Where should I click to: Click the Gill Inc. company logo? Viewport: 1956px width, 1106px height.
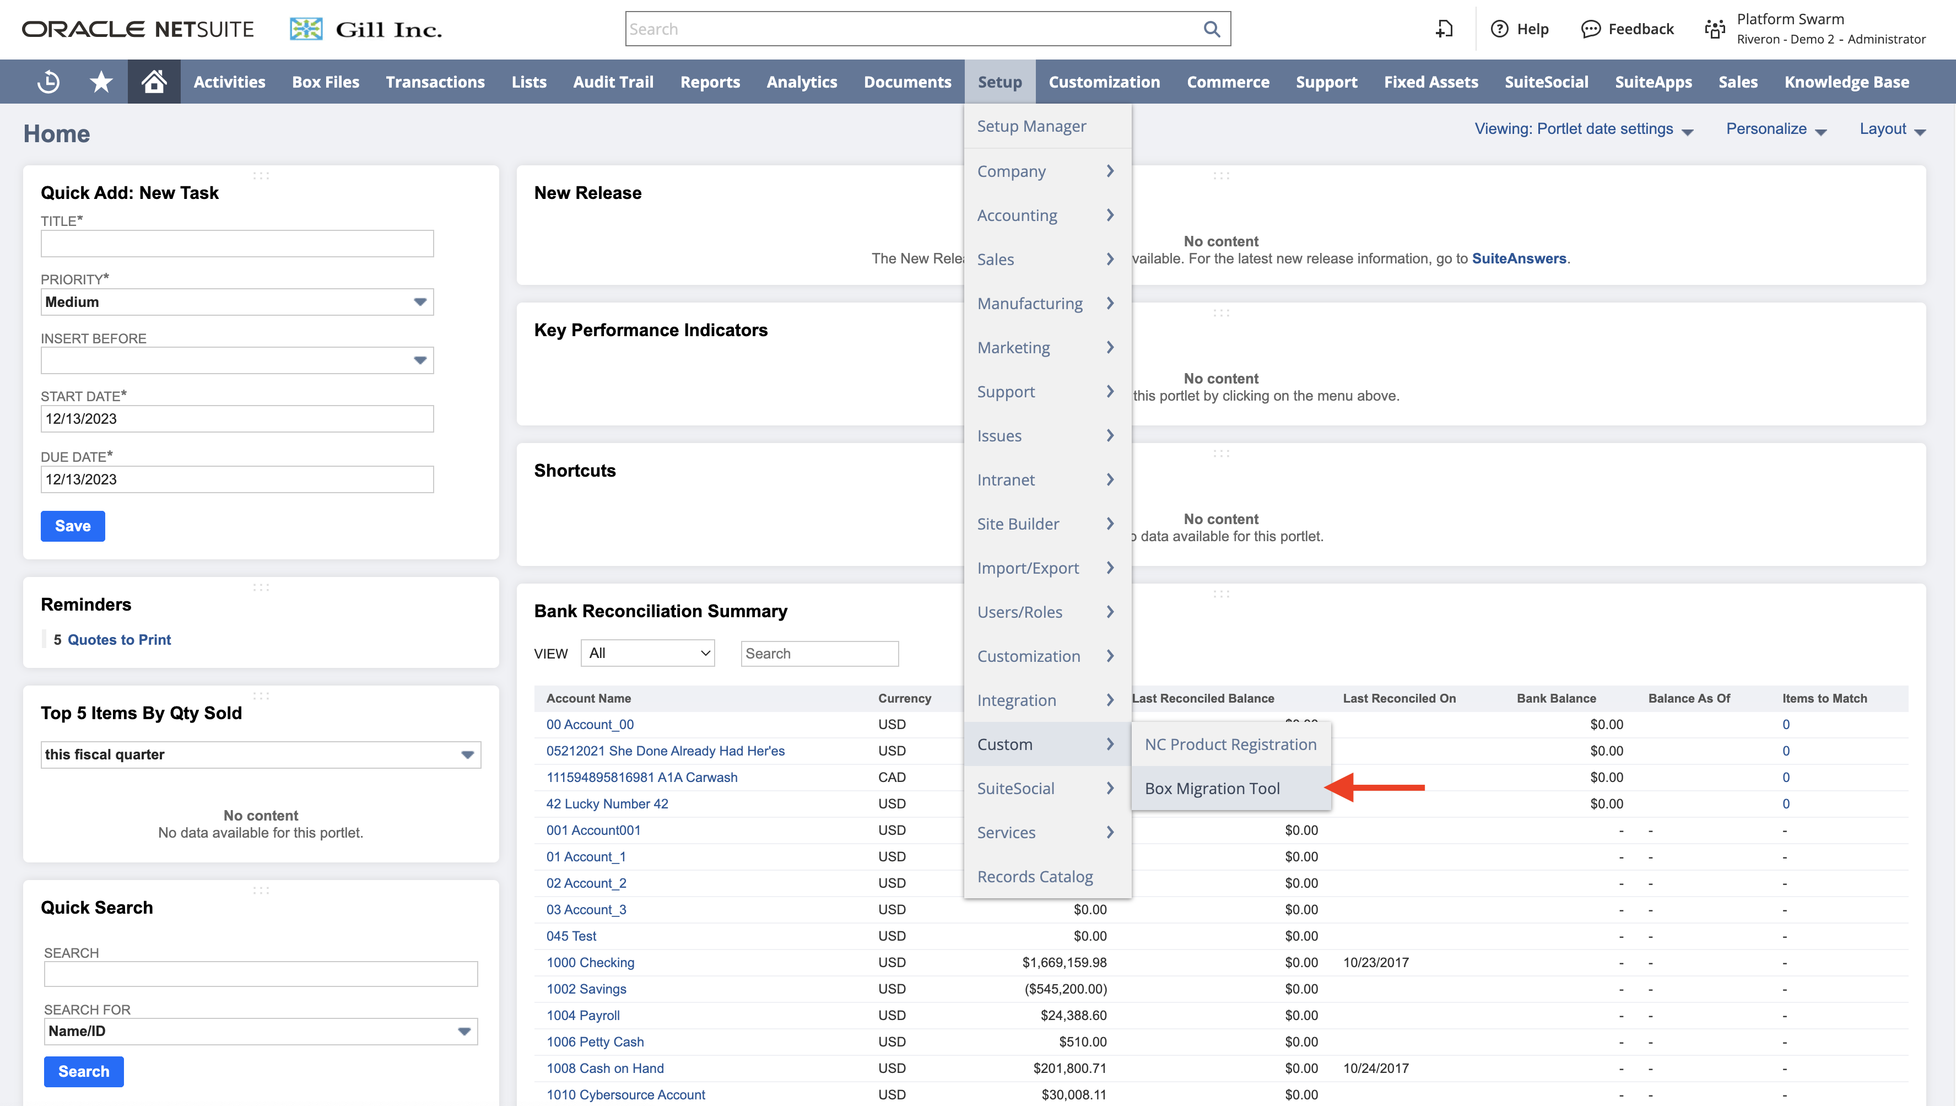click(x=365, y=29)
